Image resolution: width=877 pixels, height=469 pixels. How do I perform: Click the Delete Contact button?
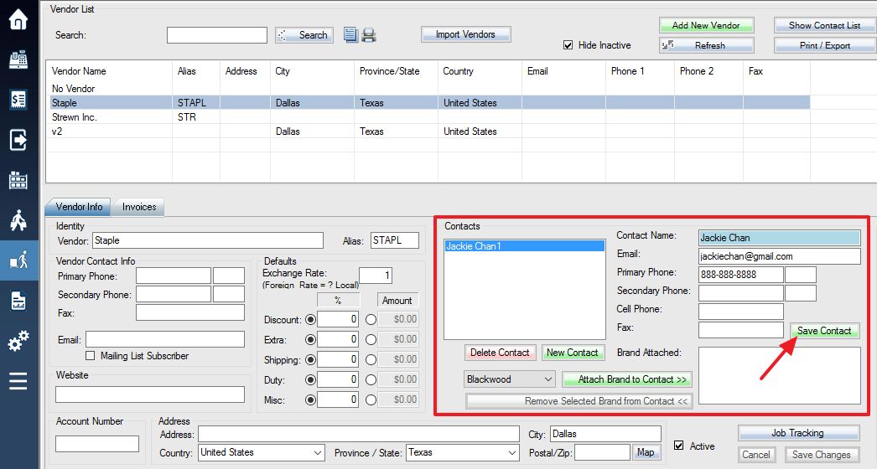pyautogui.click(x=500, y=353)
